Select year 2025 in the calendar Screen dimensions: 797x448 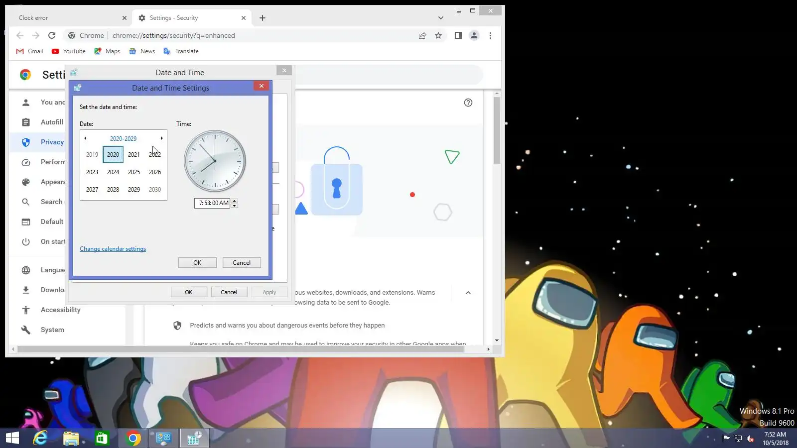click(134, 172)
